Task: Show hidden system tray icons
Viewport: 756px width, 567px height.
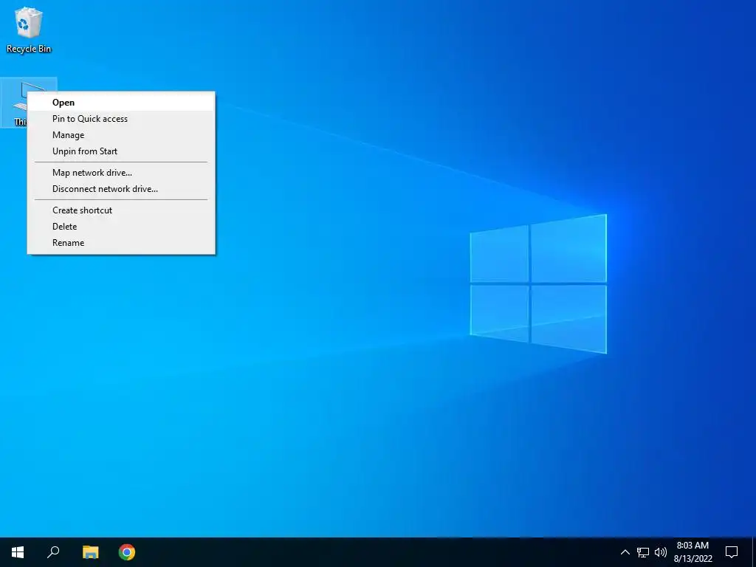Action: pos(625,552)
